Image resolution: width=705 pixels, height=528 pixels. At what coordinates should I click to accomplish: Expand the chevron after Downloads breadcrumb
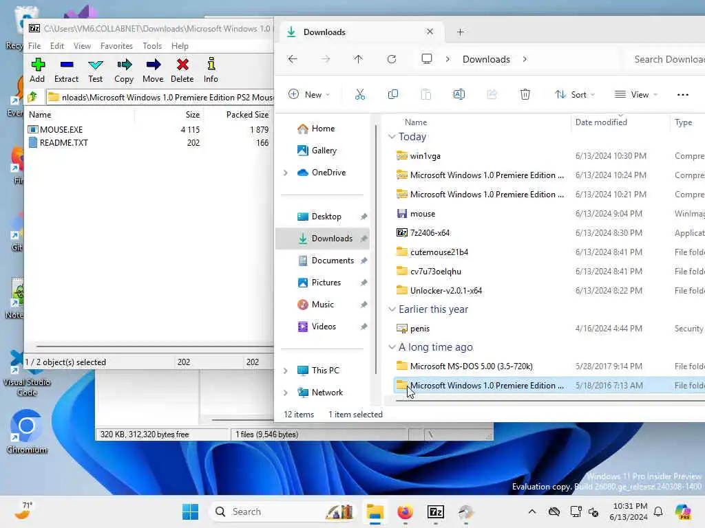(x=525, y=59)
